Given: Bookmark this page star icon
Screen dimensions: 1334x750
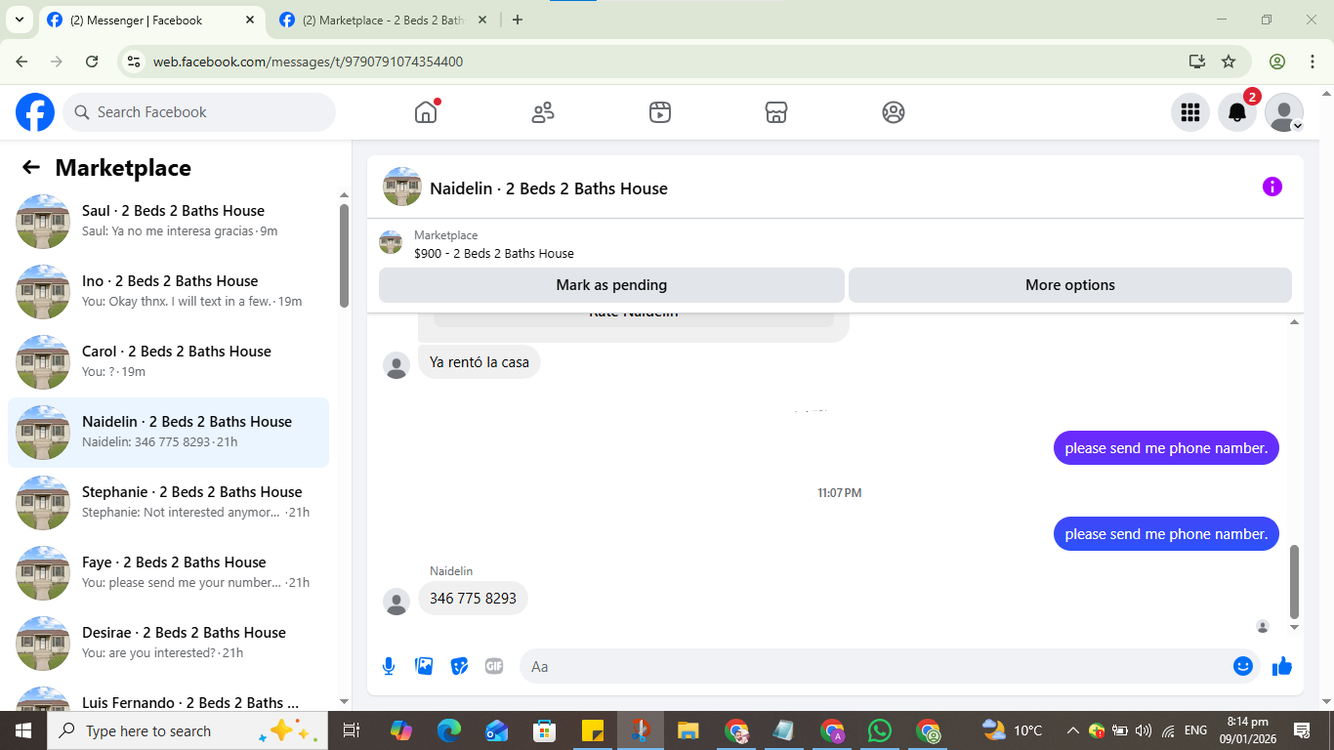Looking at the screenshot, I should click(1229, 62).
